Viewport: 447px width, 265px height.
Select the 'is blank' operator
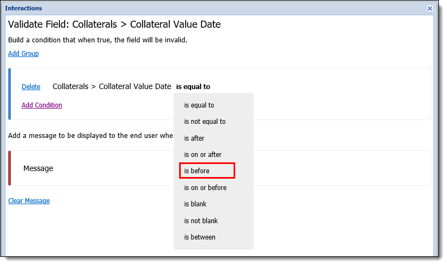click(195, 204)
